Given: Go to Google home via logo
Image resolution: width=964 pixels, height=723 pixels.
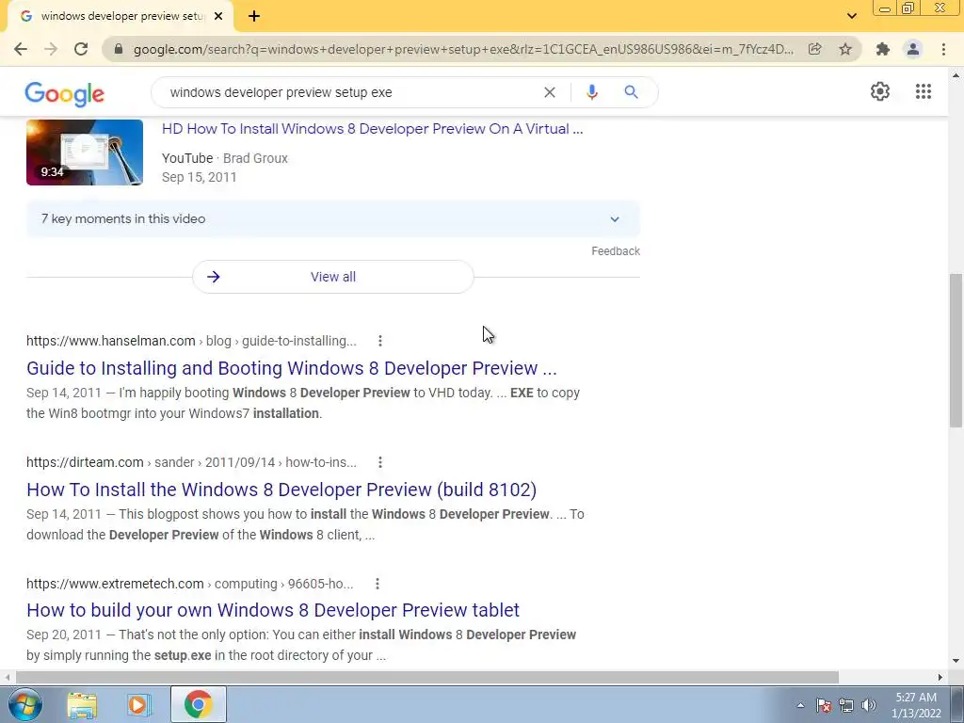Looking at the screenshot, I should pos(65,93).
